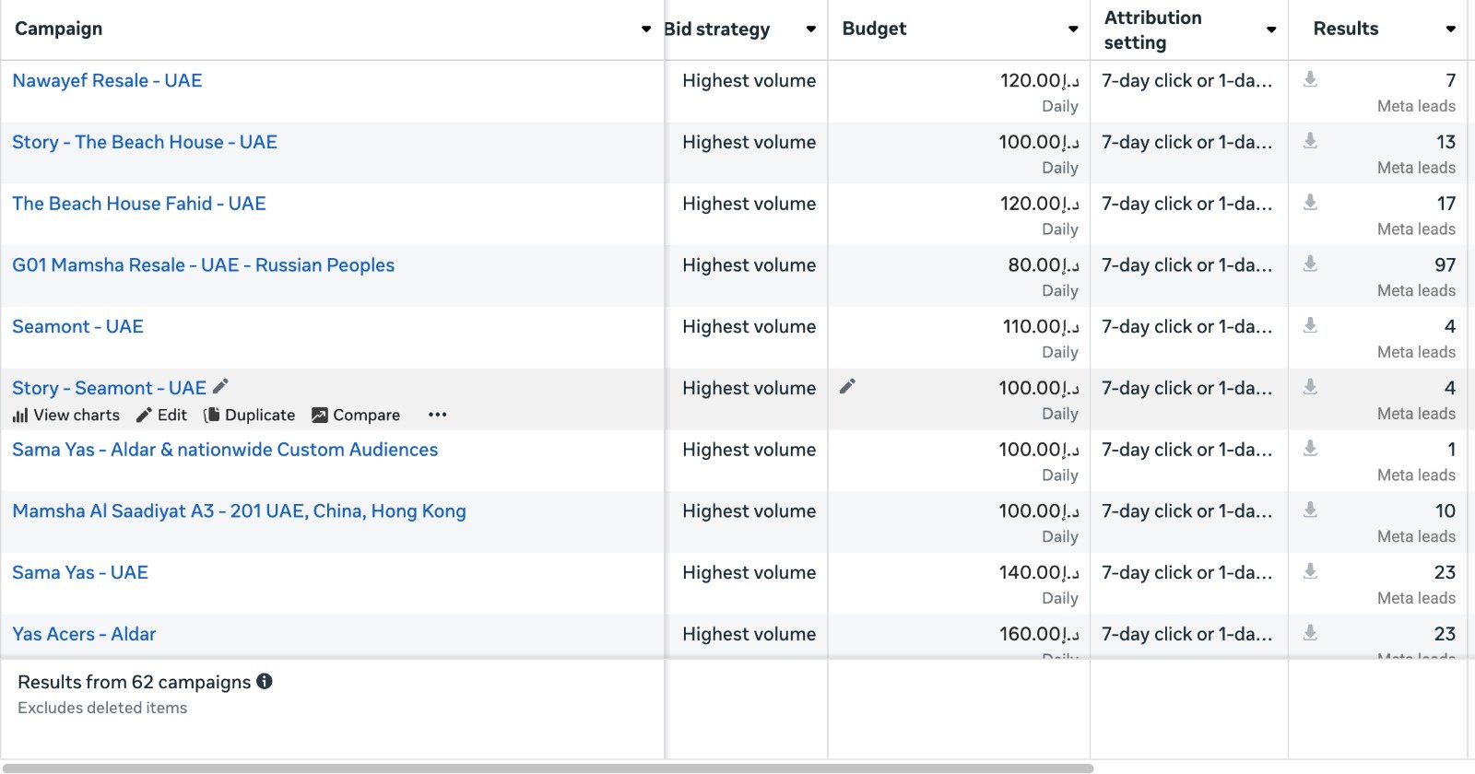This screenshot has width=1475, height=774.
Task: Open the Story - The Beach House - UAE campaign
Action: click(145, 142)
